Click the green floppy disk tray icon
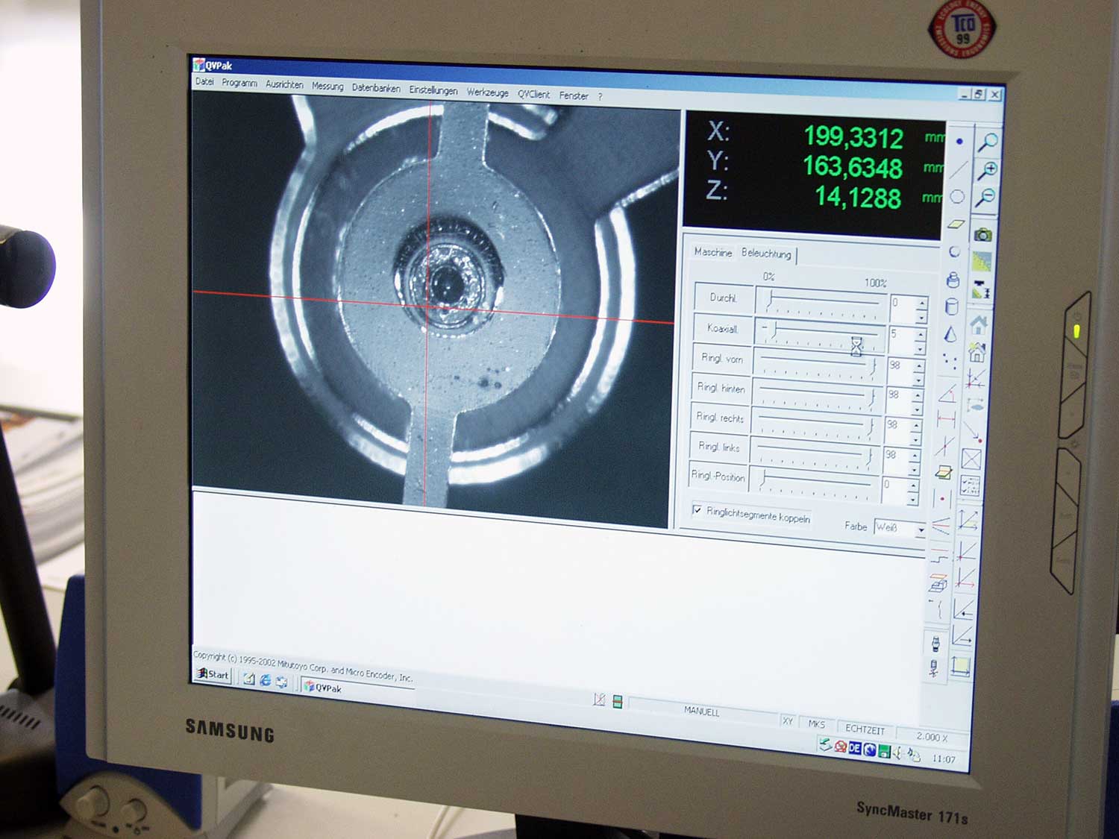 884,751
